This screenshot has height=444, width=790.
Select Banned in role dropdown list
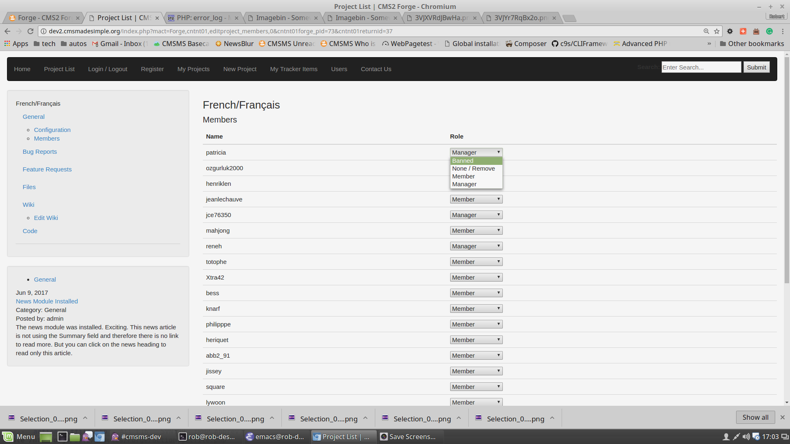[476, 161]
